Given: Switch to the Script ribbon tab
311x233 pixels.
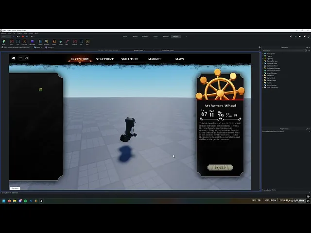Looking at the screenshot, I should click(155, 37).
